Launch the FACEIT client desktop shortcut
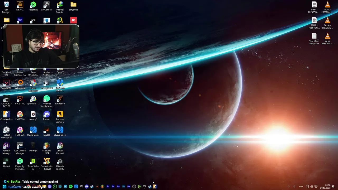This screenshot has height=190, width=338. [46, 131]
